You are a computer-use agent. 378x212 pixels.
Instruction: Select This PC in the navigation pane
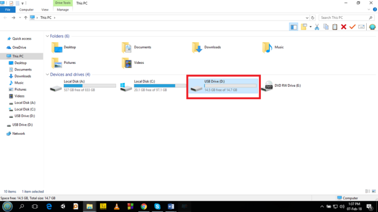click(18, 56)
